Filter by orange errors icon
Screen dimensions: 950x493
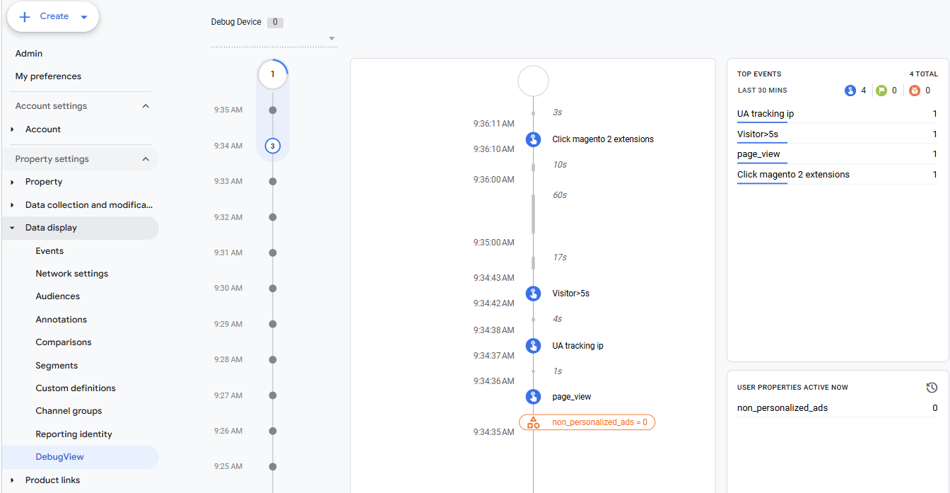tap(915, 91)
